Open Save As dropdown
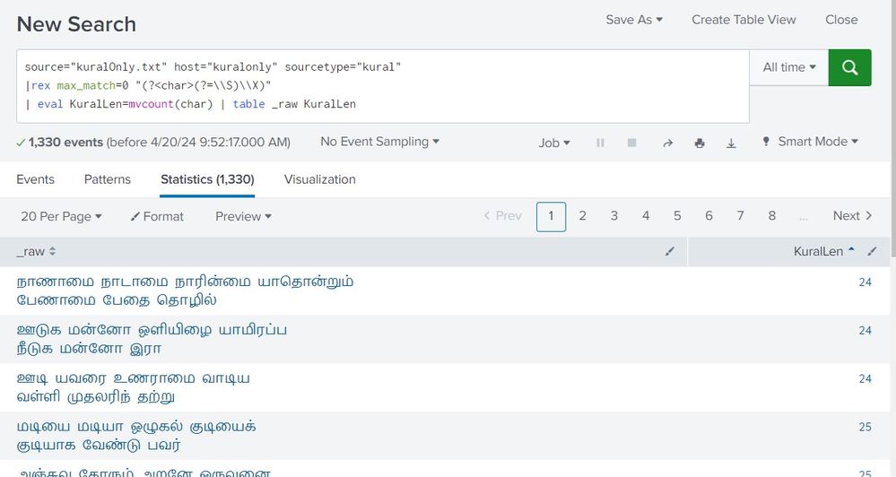Screen dimensions: 896x477 tap(634, 20)
